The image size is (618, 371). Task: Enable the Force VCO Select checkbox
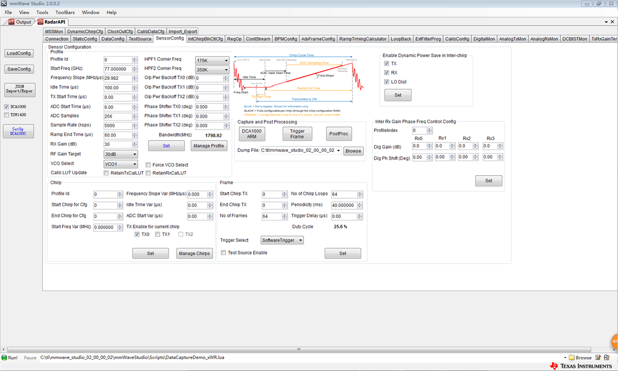coord(148,165)
